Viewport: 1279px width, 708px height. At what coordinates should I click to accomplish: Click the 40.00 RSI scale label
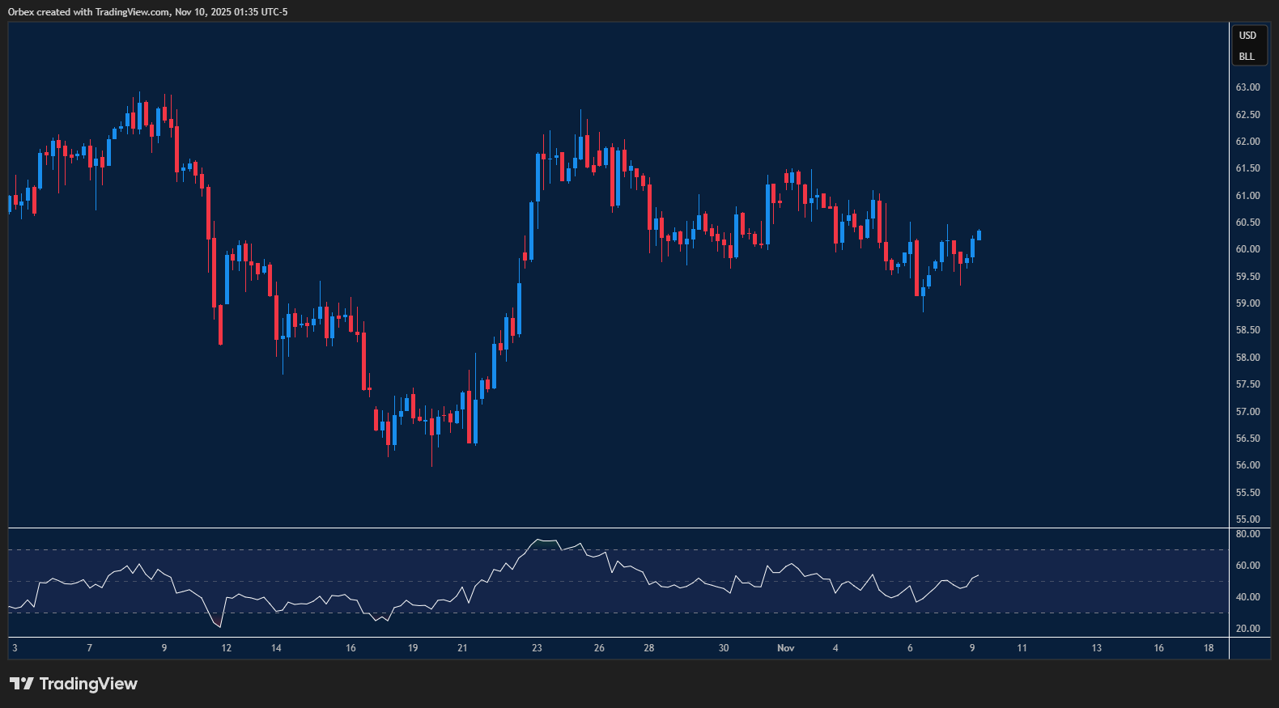(1247, 597)
